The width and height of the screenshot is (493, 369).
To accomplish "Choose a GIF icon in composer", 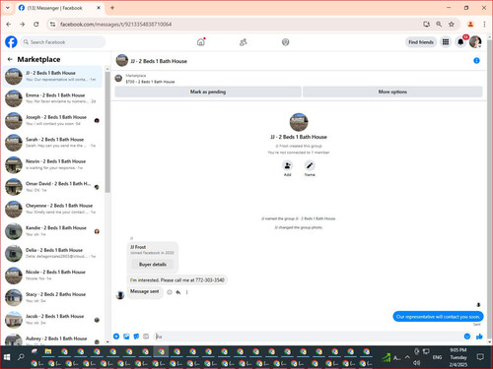I will 146,337.
